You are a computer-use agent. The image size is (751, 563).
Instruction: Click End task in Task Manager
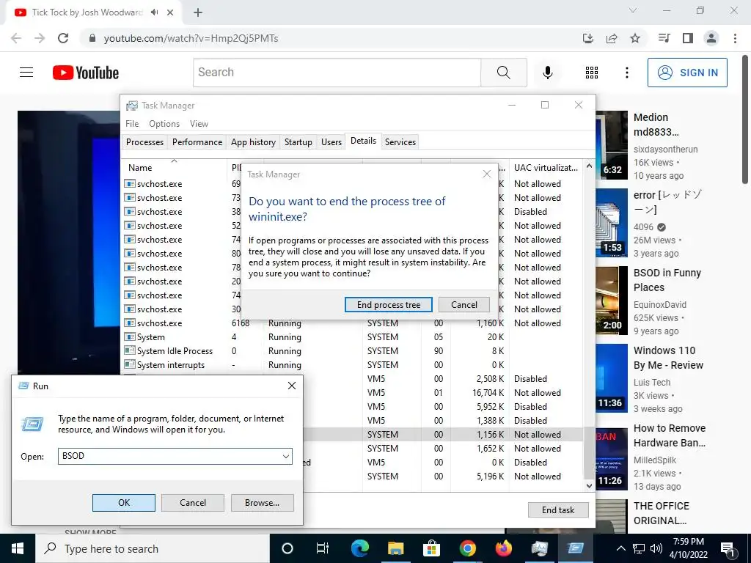pos(558,510)
